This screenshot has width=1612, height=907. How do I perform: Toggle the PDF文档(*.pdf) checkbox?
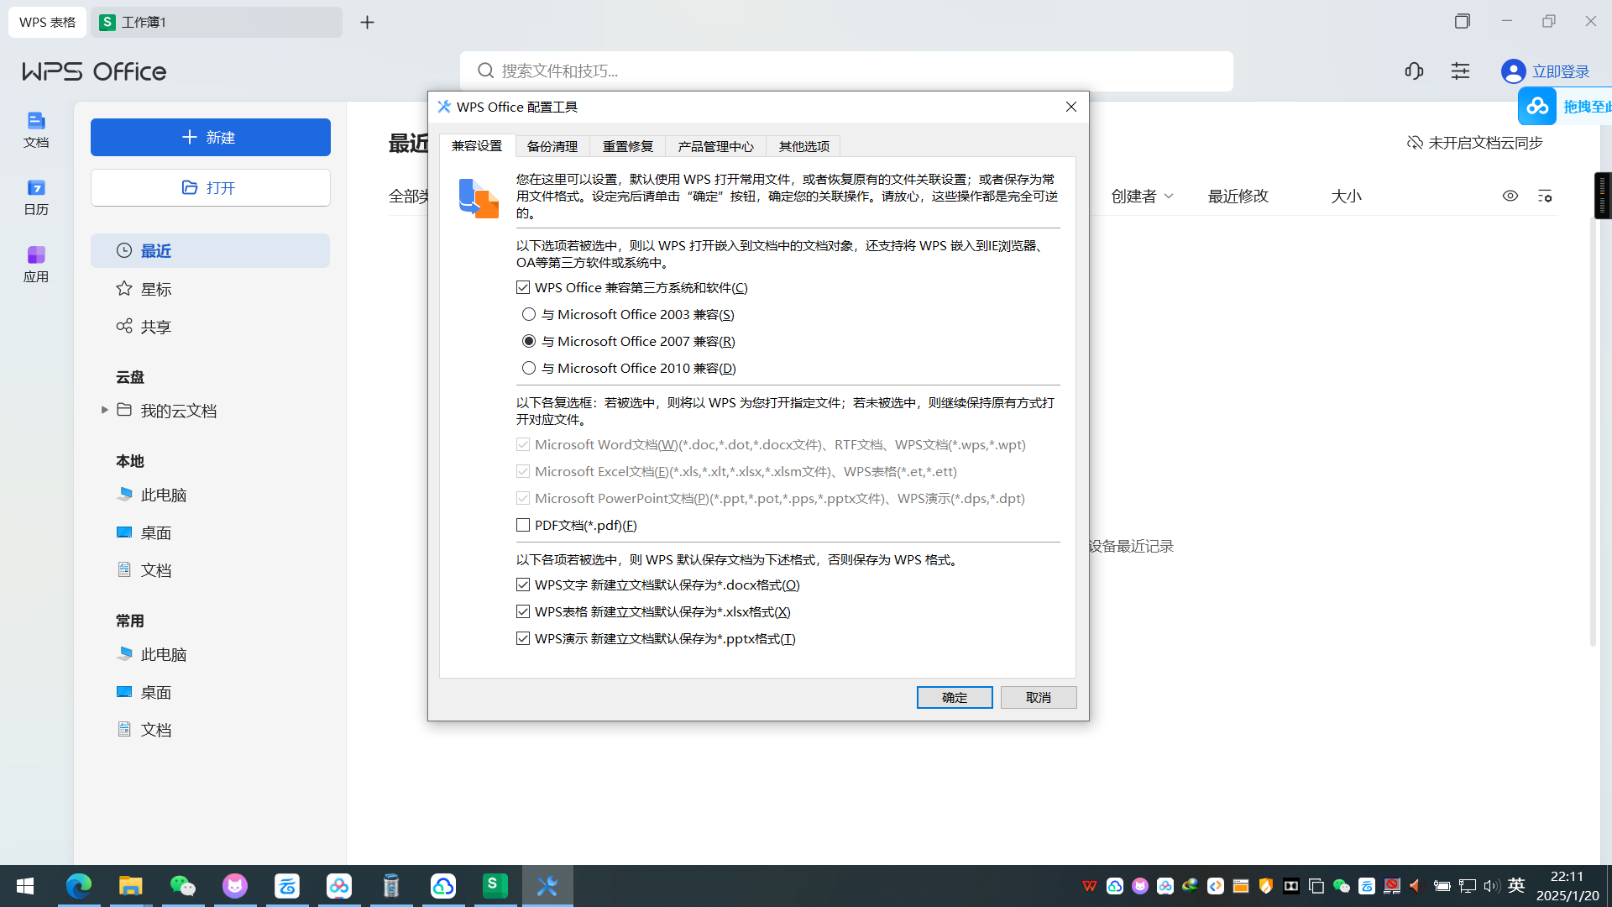click(x=523, y=525)
